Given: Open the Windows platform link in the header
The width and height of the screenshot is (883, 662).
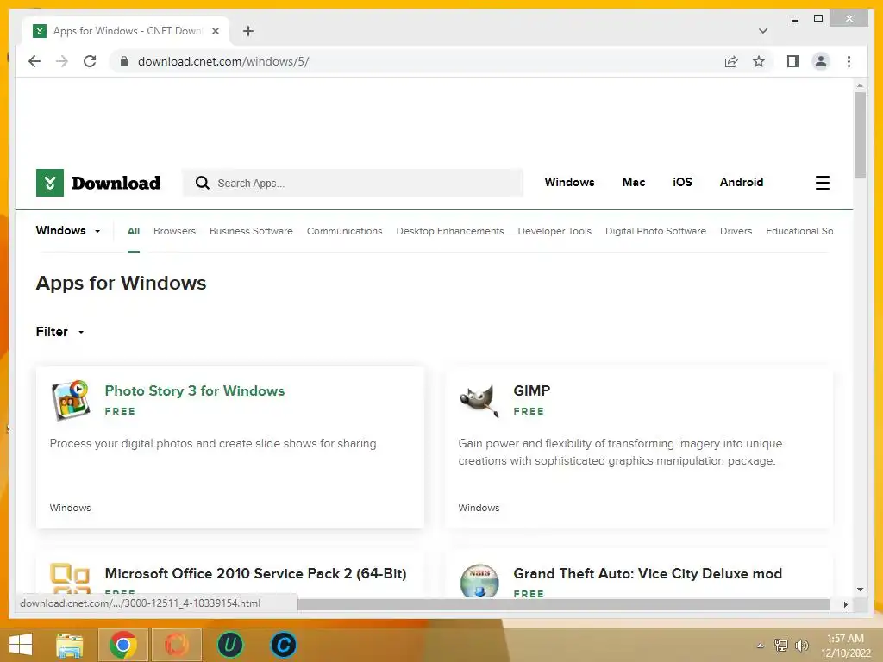Looking at the screenshot, I should point(569,183).
